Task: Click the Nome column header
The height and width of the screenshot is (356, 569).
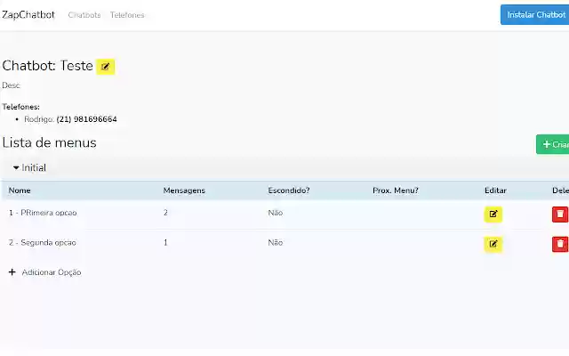Action: coord(20,190)
